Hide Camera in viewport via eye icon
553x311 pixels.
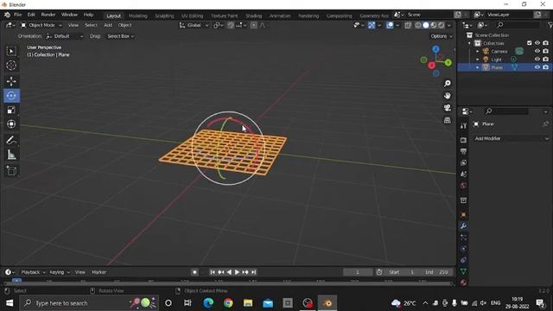coord(537,51)
